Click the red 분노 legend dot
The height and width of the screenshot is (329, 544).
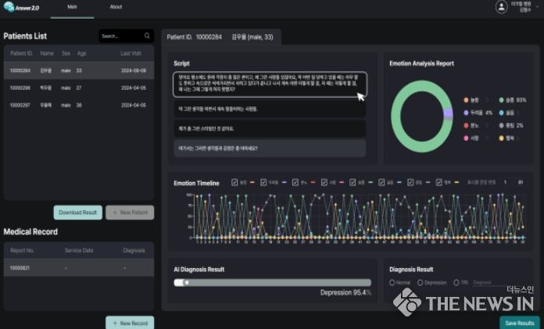466,125
